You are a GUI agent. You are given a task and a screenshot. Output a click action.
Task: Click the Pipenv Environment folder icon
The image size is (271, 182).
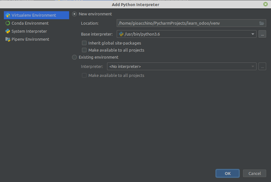8,39
